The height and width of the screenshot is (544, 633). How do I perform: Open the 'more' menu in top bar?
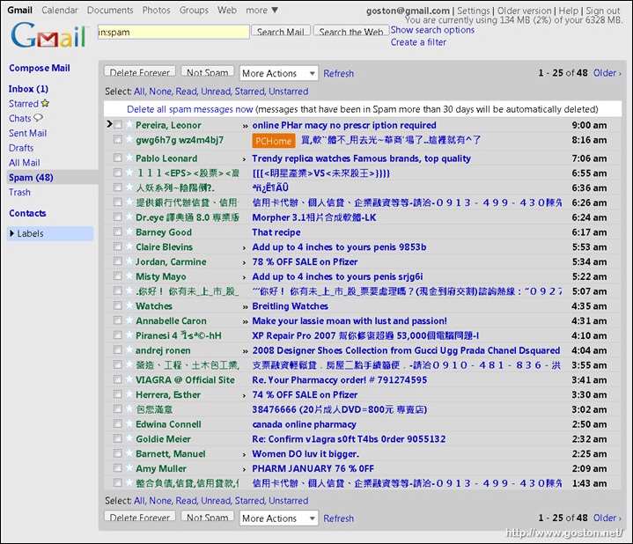click(x=261, y=10)
